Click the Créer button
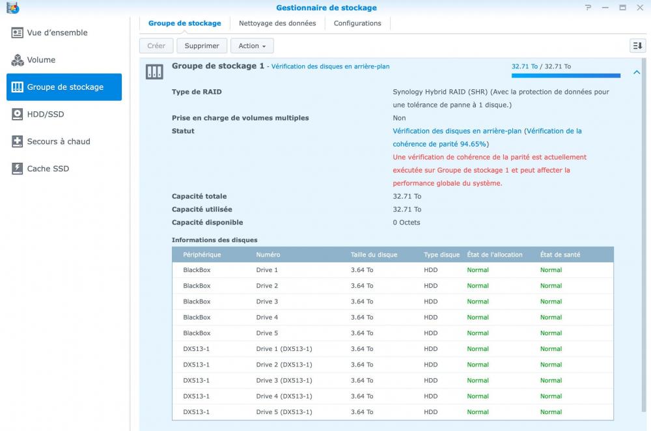Screen dimensions: 651x431 [156, 46]
